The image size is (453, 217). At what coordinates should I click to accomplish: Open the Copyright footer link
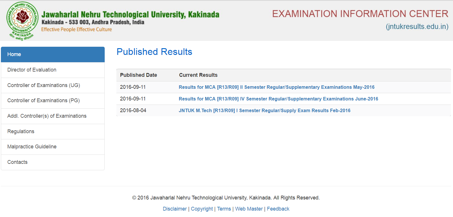click(x=202, y=209)
